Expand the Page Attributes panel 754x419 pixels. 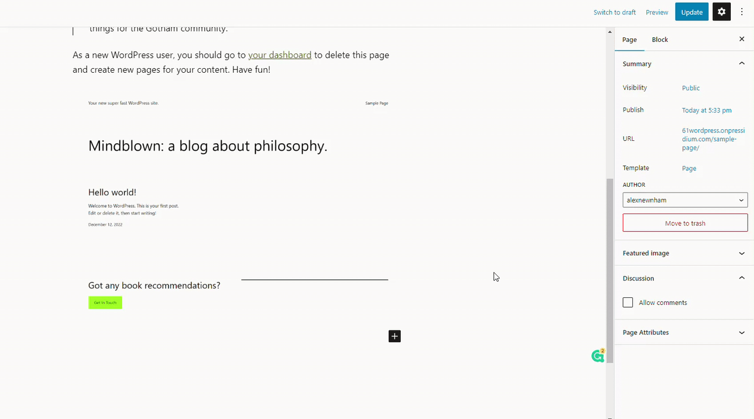coord(742,332)
